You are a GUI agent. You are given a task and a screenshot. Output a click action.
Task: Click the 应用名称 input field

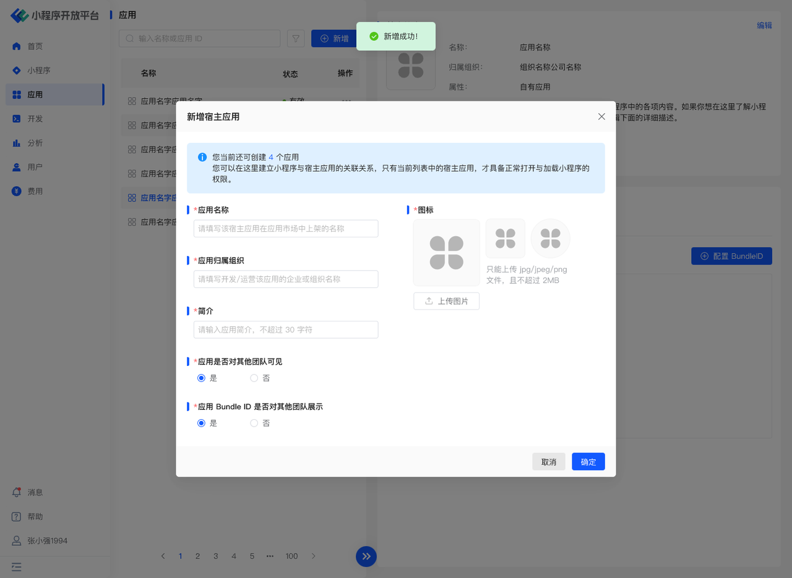[286, 228]
